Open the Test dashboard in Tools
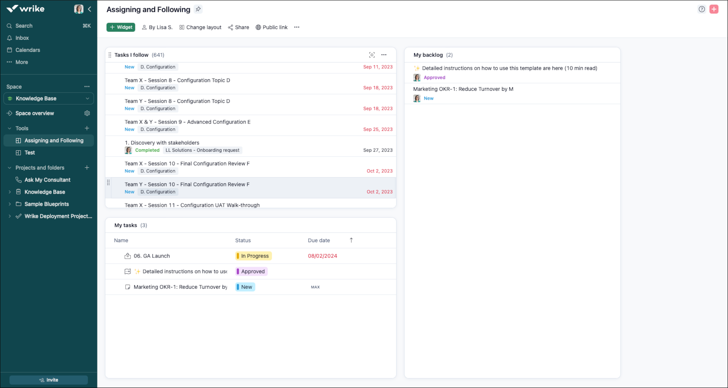The width and height of the screenshot is (728, 388). click(29, 153)
